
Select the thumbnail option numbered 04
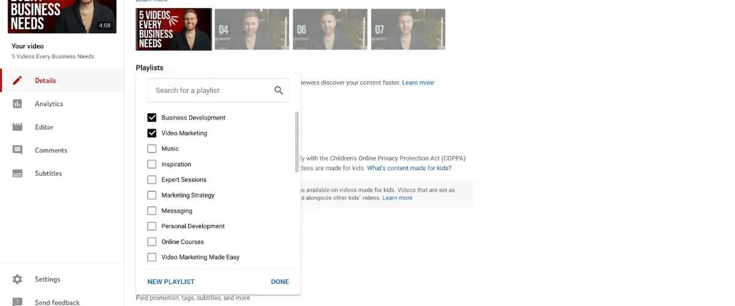coord(252,29)
